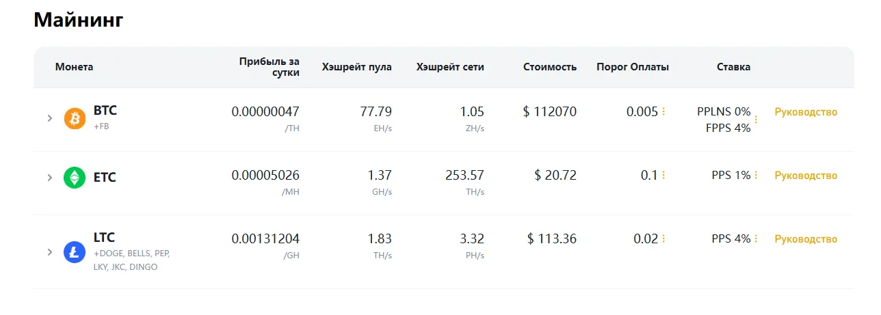
Task: Click the Ставка column header
Action: coord(733,67)
